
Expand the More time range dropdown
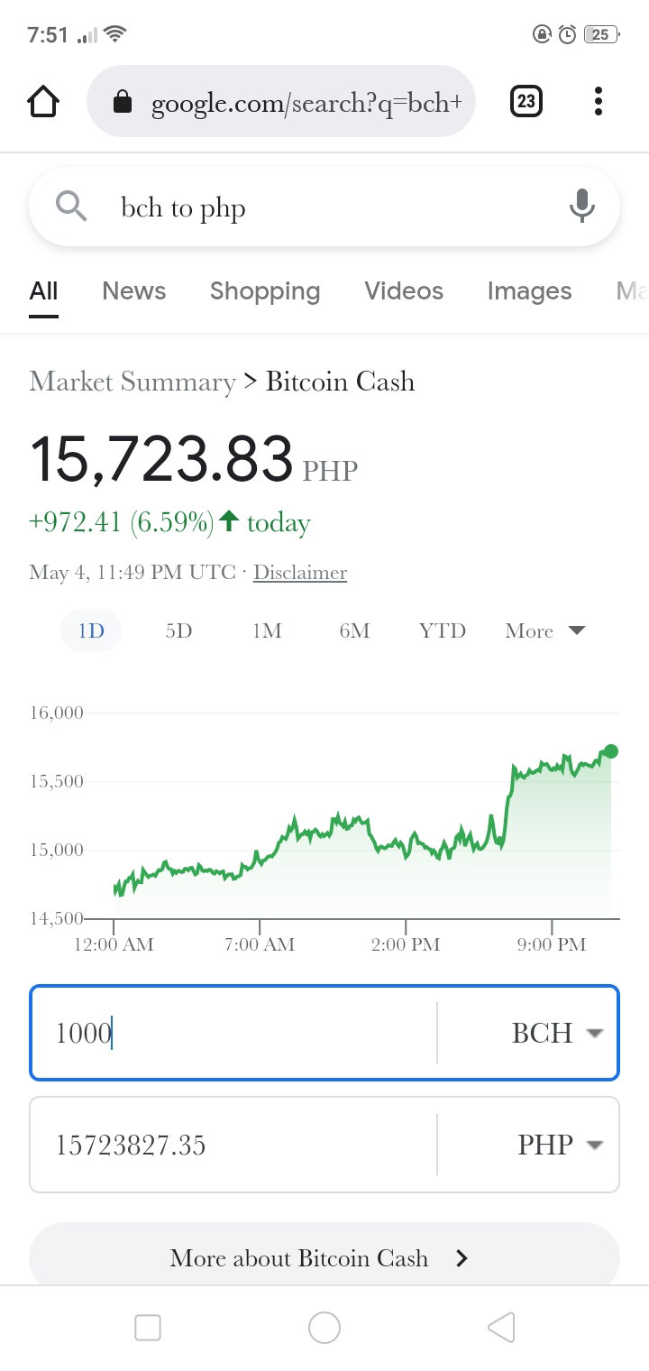click(x=545, y=630)
